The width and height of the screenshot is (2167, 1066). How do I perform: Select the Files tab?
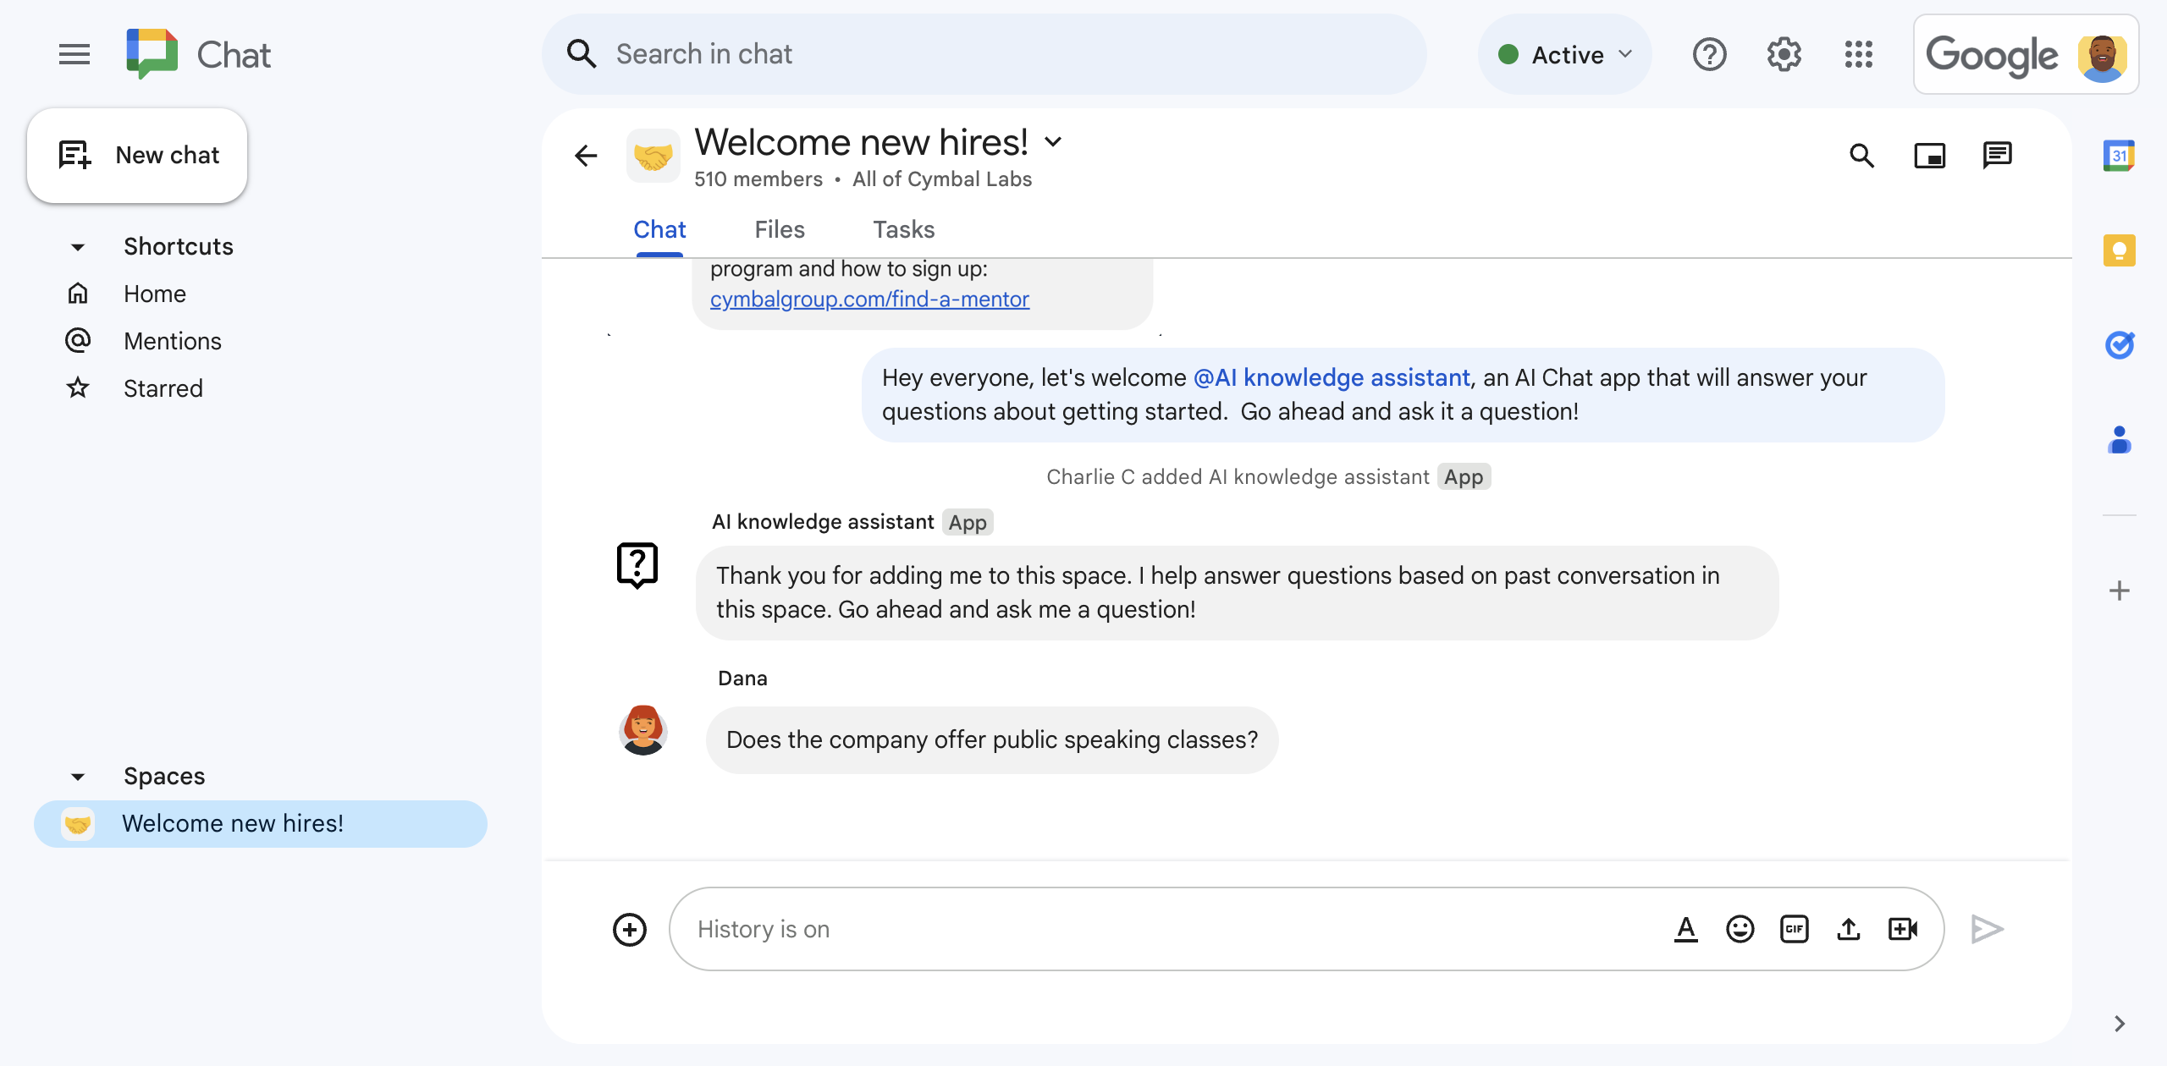(x=780, y=229)
